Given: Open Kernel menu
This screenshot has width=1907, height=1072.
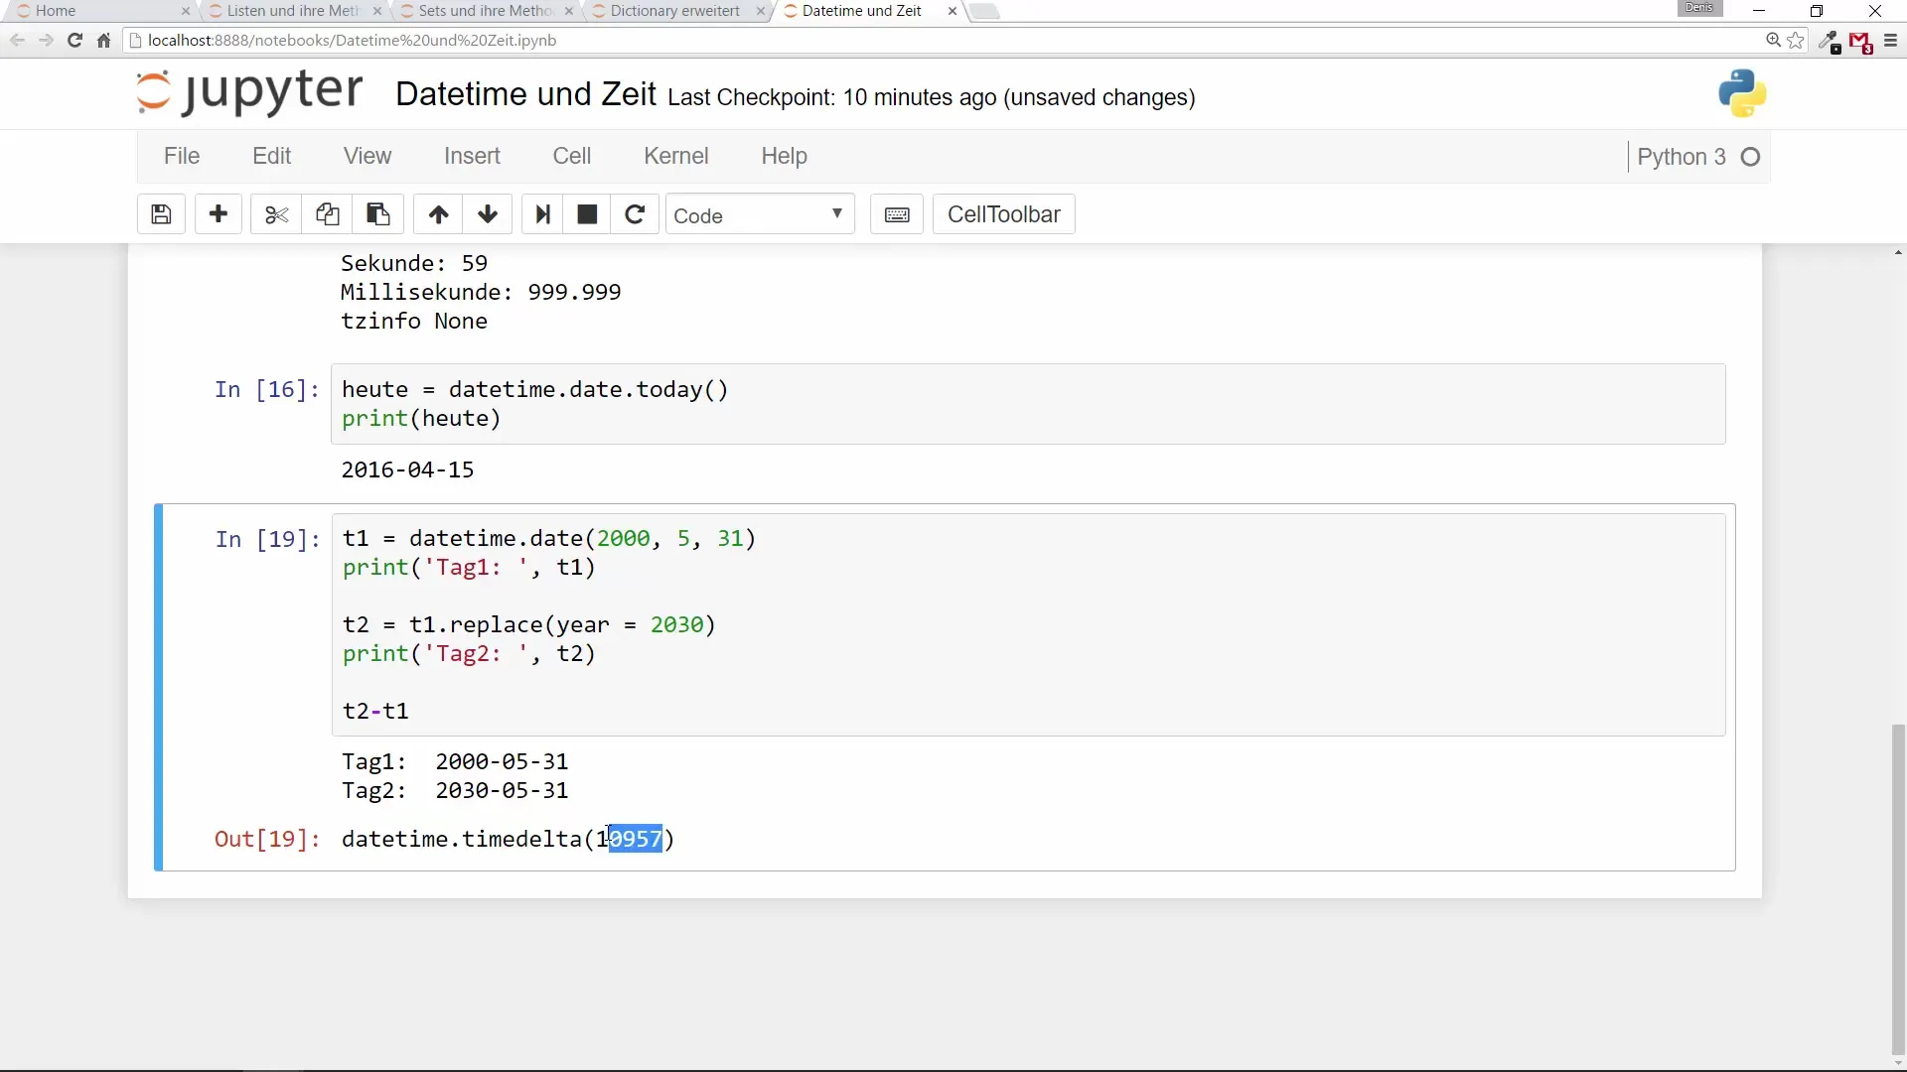Looking at the screenshot, I should pyautogui.click(x=676, y=156).
